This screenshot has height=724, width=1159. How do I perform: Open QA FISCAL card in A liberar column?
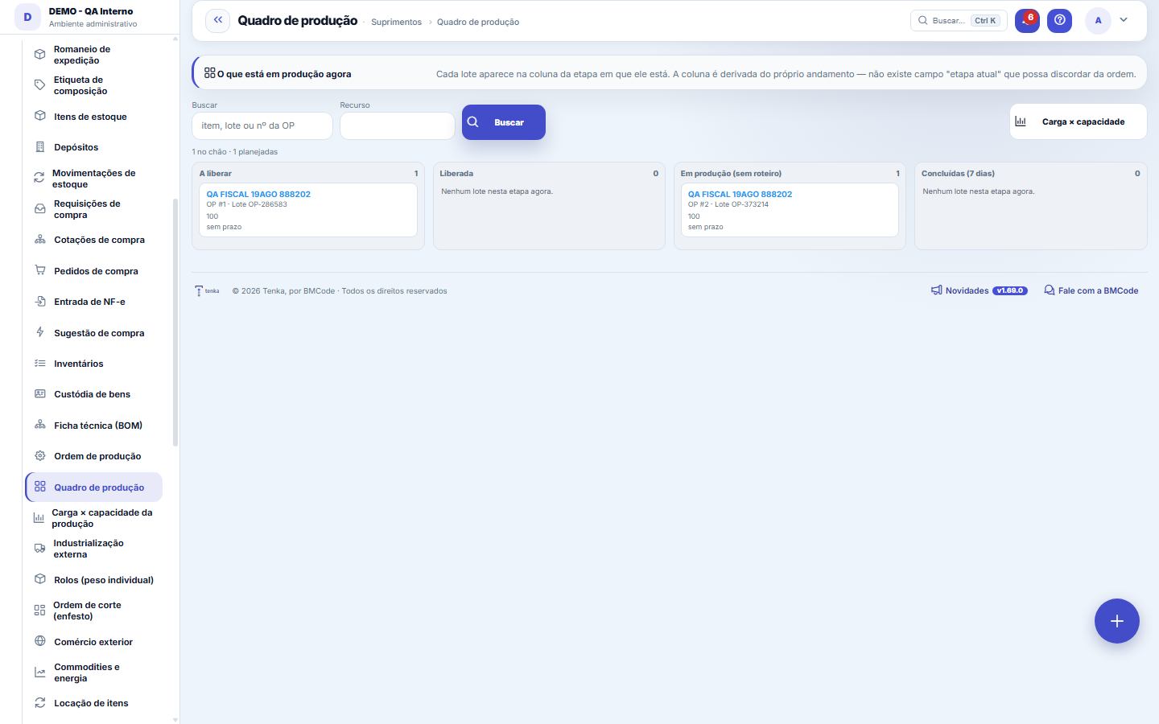click(x=308, y=210)
